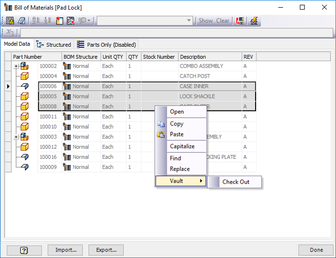This screenshot has width=336, height=258.
Task: Click the part icon for 100005
Action: (x=24, y=96)
